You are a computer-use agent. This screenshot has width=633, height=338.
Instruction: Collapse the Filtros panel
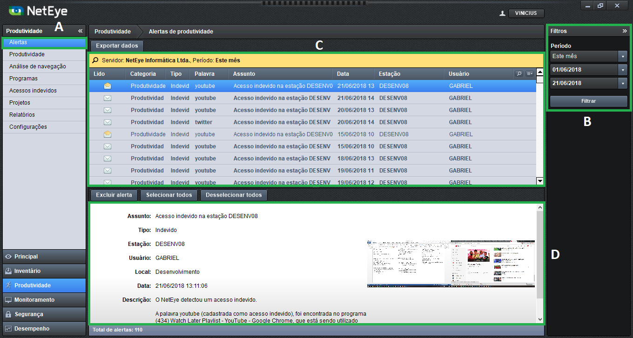coord(625,31)
